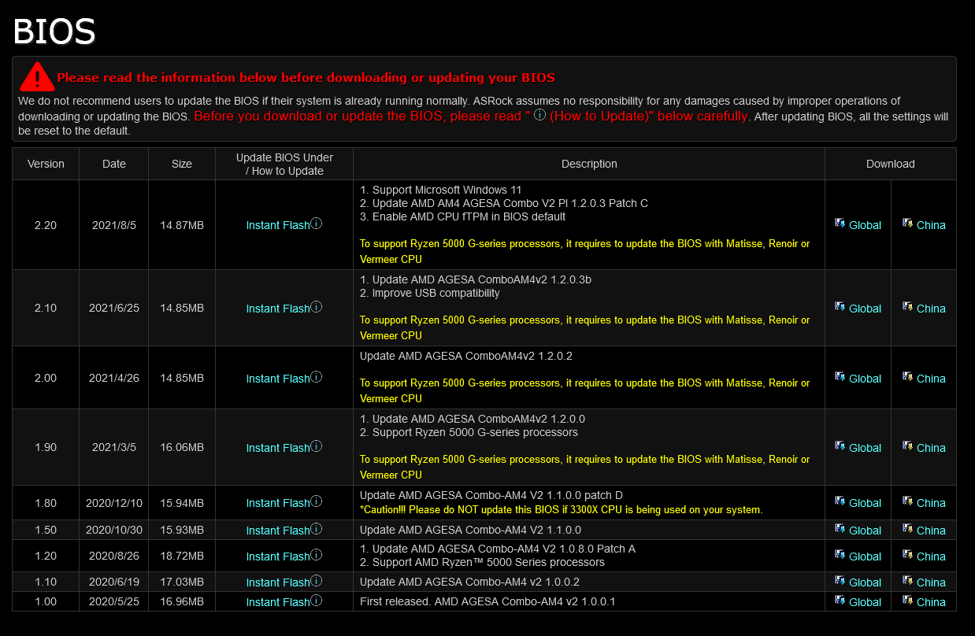Download BIOS 1.90 via China link
This screenshot has height=636, width=975.
931,448
